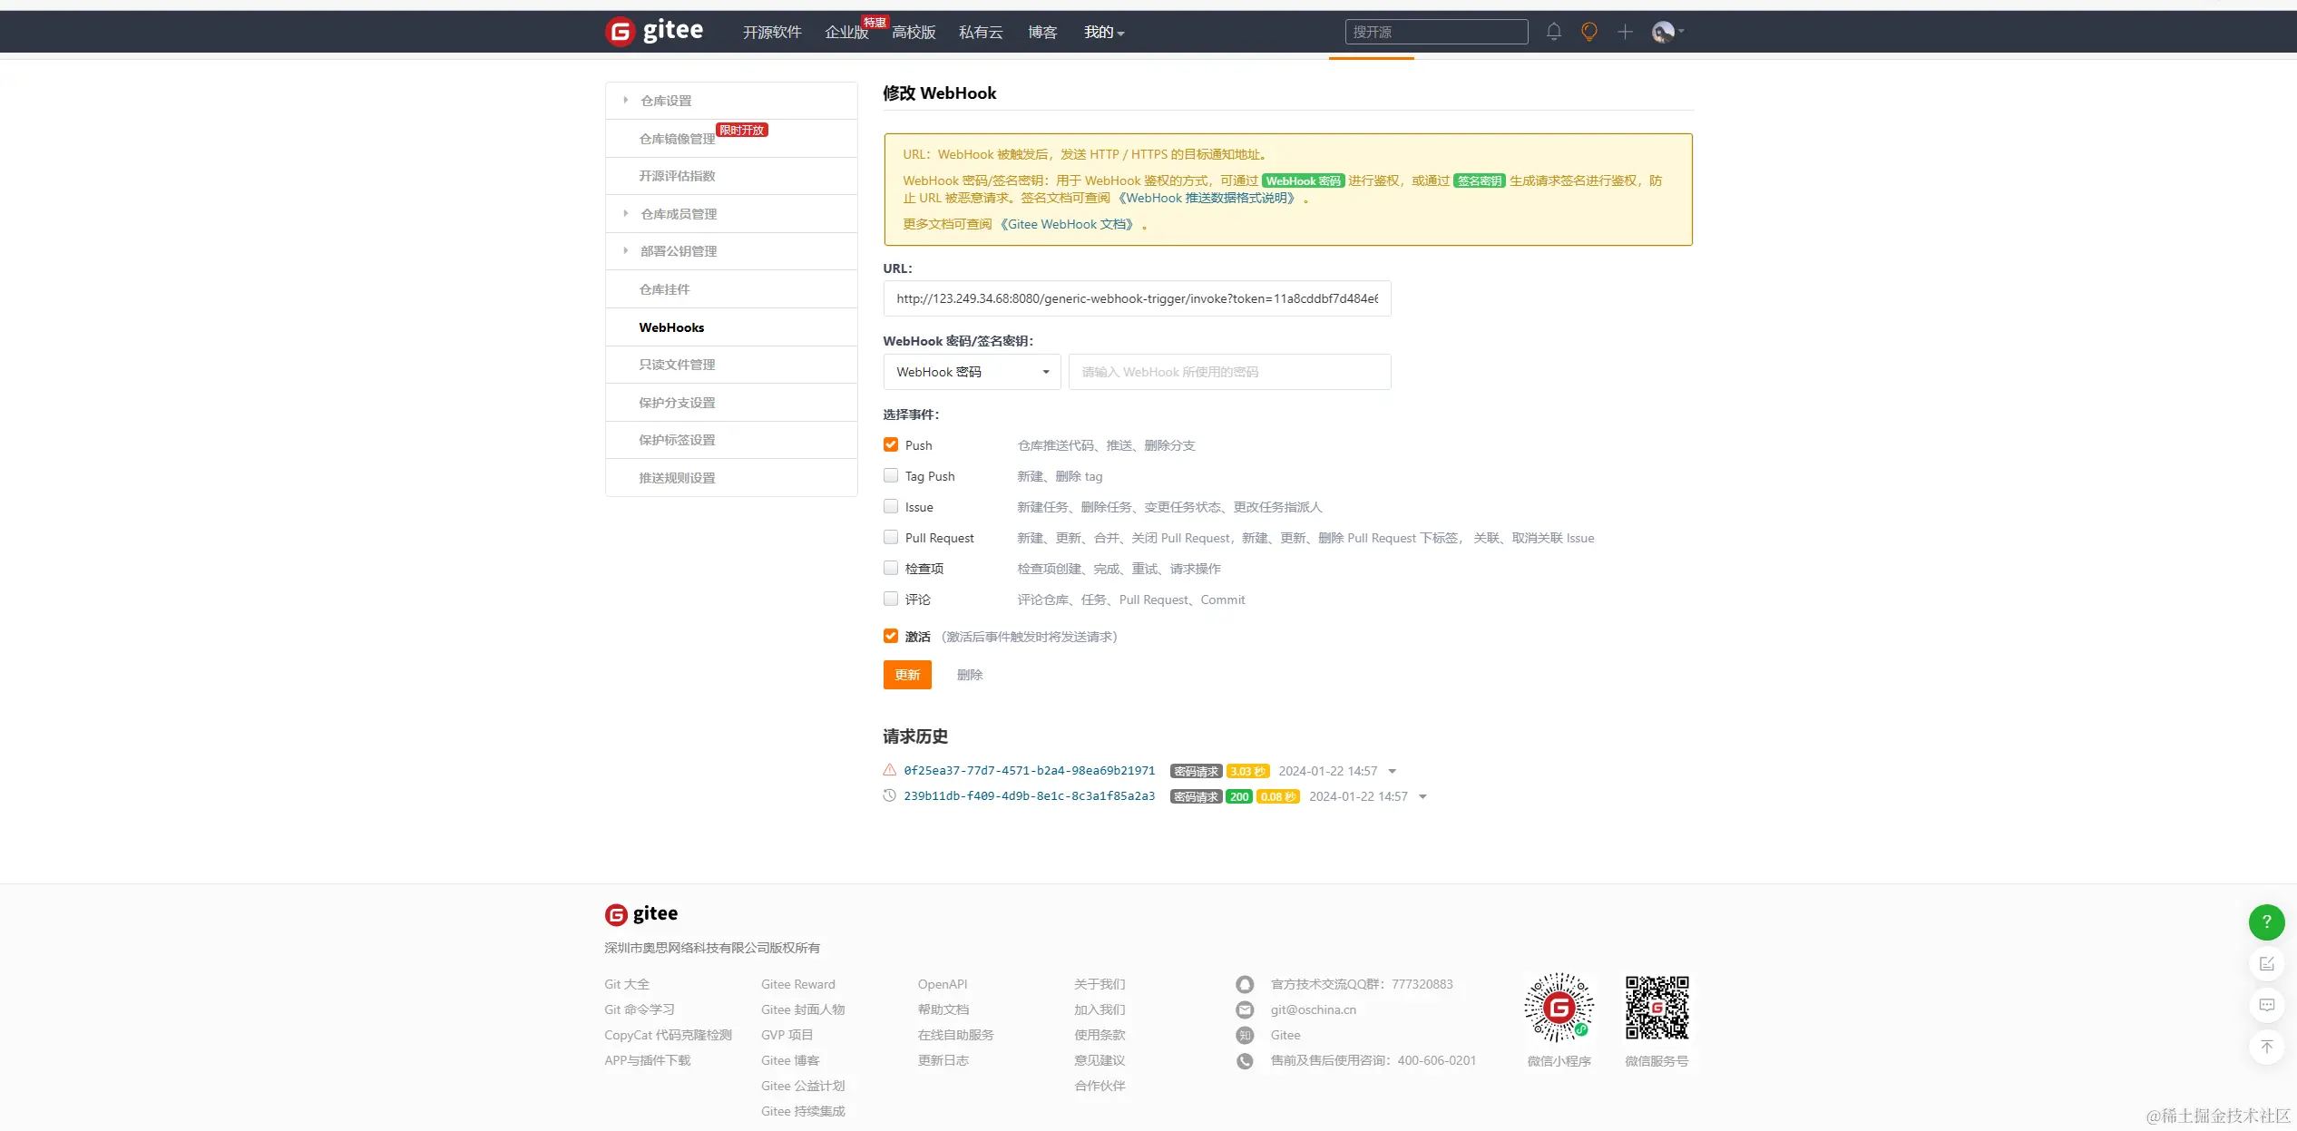Open the WebHook 密码 type dropdown
This screenshot has width=2297, height=1131.
pyautogui.click(x=971, y=372)
